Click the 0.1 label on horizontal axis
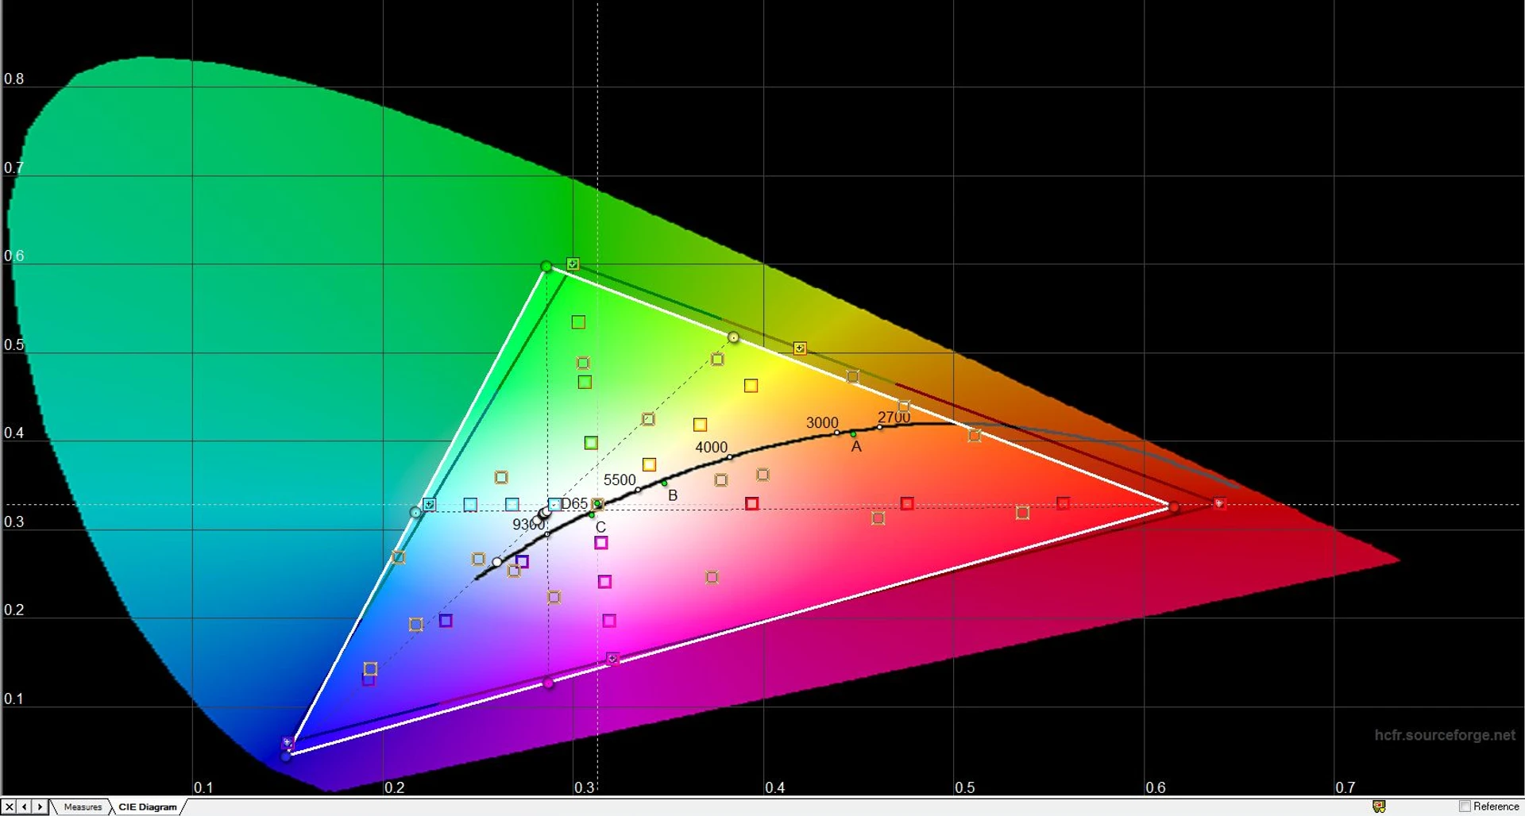1525x816 pixels. [203, 787]
